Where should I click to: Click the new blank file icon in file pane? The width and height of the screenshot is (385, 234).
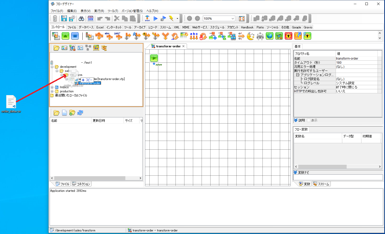(64, 113)
